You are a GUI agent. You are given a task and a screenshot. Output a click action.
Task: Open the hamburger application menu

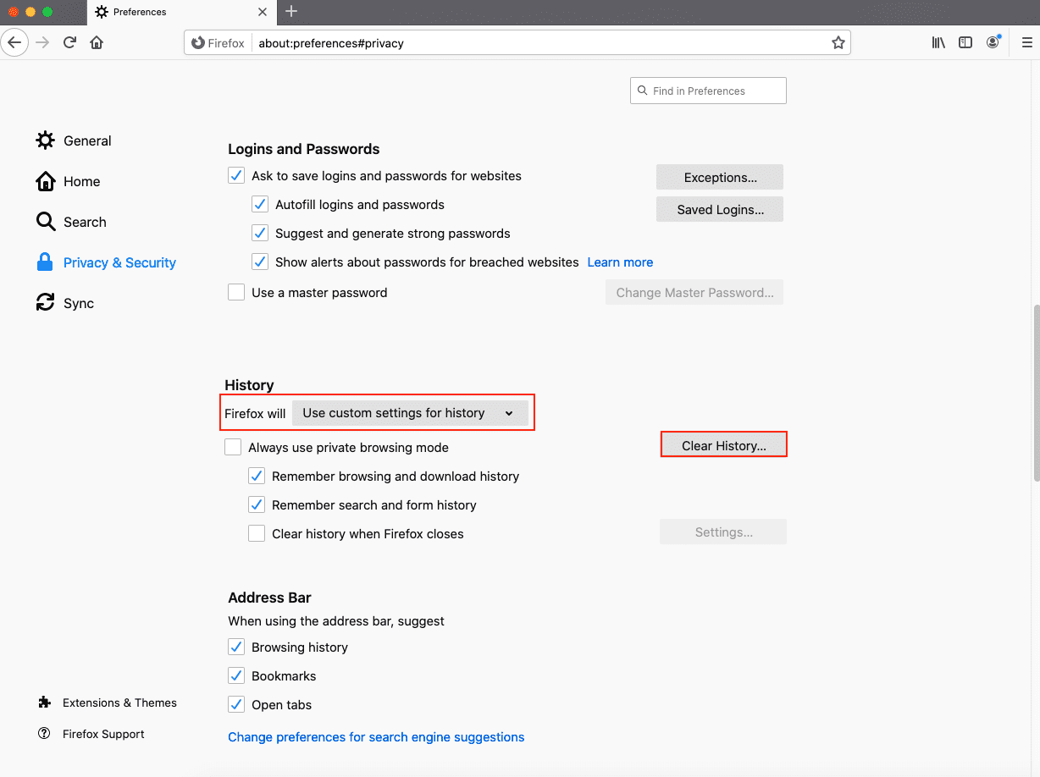(x=1026, y=42)
